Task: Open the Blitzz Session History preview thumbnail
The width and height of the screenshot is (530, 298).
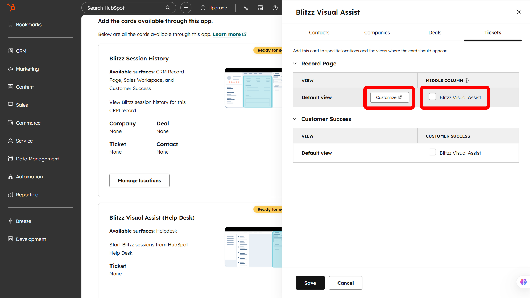Action: (253, 88)
